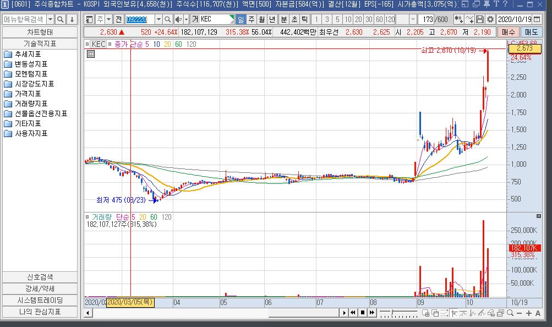Expand the 모멘텀지표 folder
The height and width of the screenshot is (327, 552).
click(x=26, y=74)
